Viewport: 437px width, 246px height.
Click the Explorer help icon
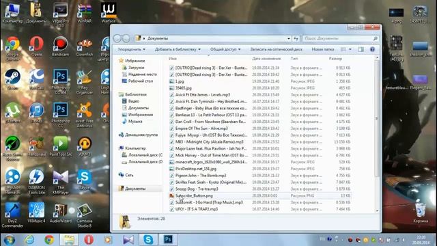point(372,49)
